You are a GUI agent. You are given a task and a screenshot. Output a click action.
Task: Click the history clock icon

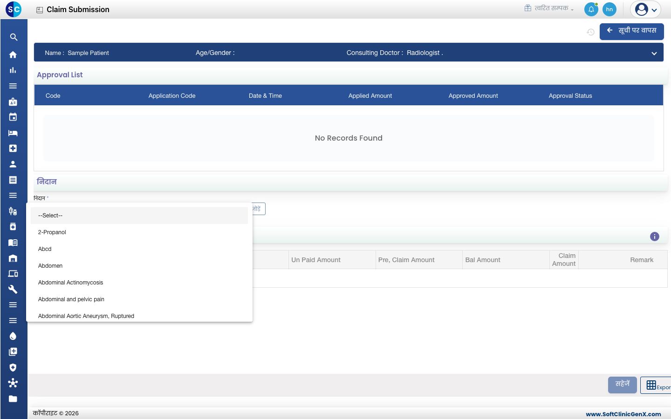point(590,32)
